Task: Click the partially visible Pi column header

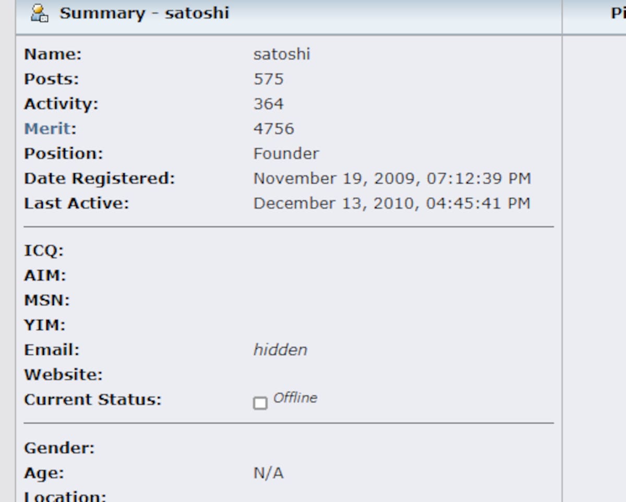Action: [618, 14]
